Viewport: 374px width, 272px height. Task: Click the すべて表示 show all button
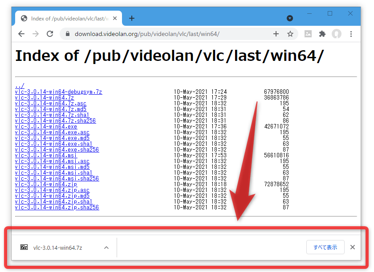325,247
